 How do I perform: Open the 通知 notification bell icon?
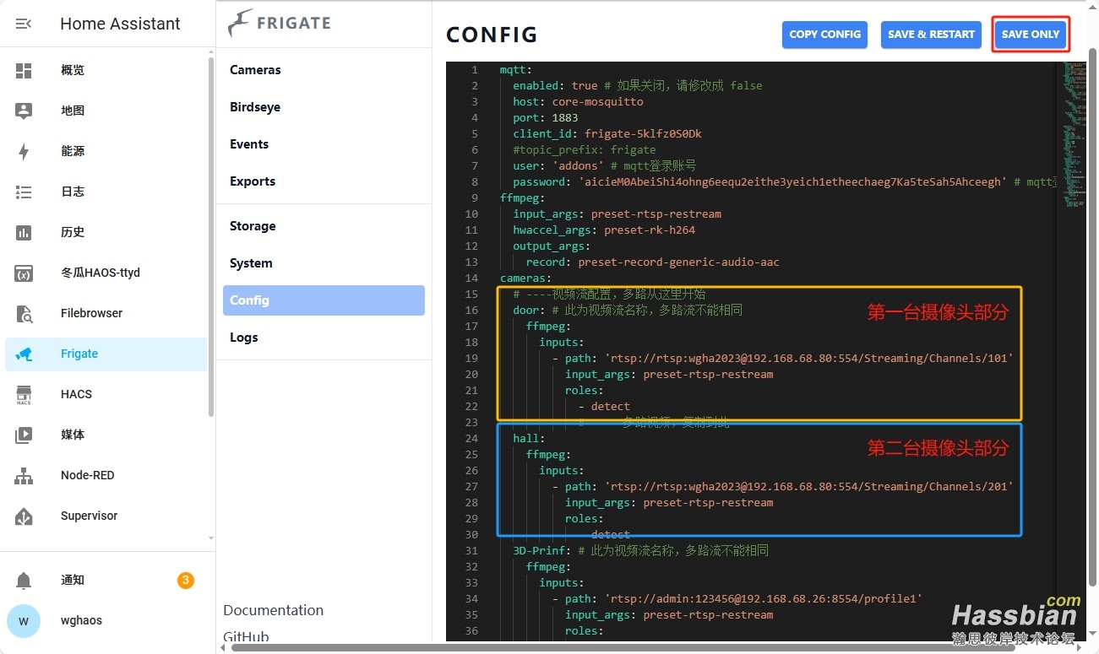point(24,580)
